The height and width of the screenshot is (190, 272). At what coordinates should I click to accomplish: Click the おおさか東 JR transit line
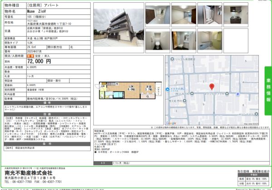tap(48, 31)
